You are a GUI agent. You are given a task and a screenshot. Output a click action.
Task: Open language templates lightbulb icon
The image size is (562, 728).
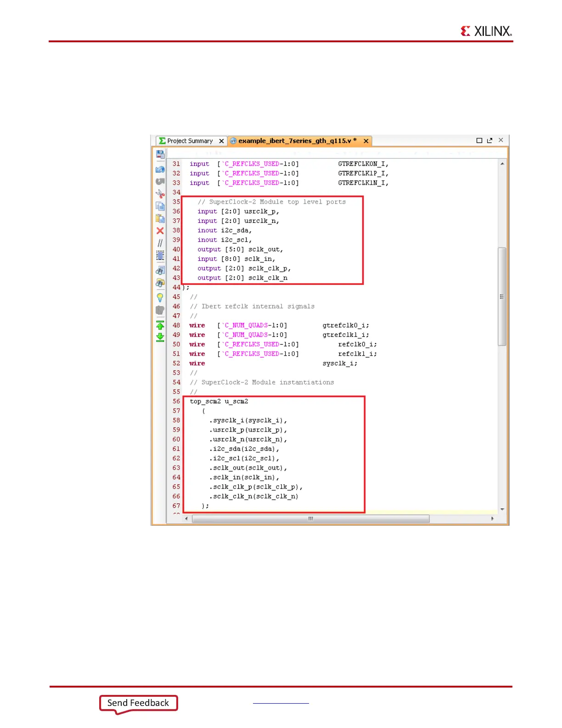click(x=160, y=297)
